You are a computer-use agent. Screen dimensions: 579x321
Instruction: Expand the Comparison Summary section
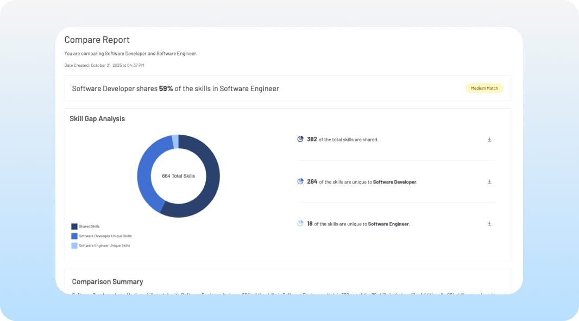(108, 281)
